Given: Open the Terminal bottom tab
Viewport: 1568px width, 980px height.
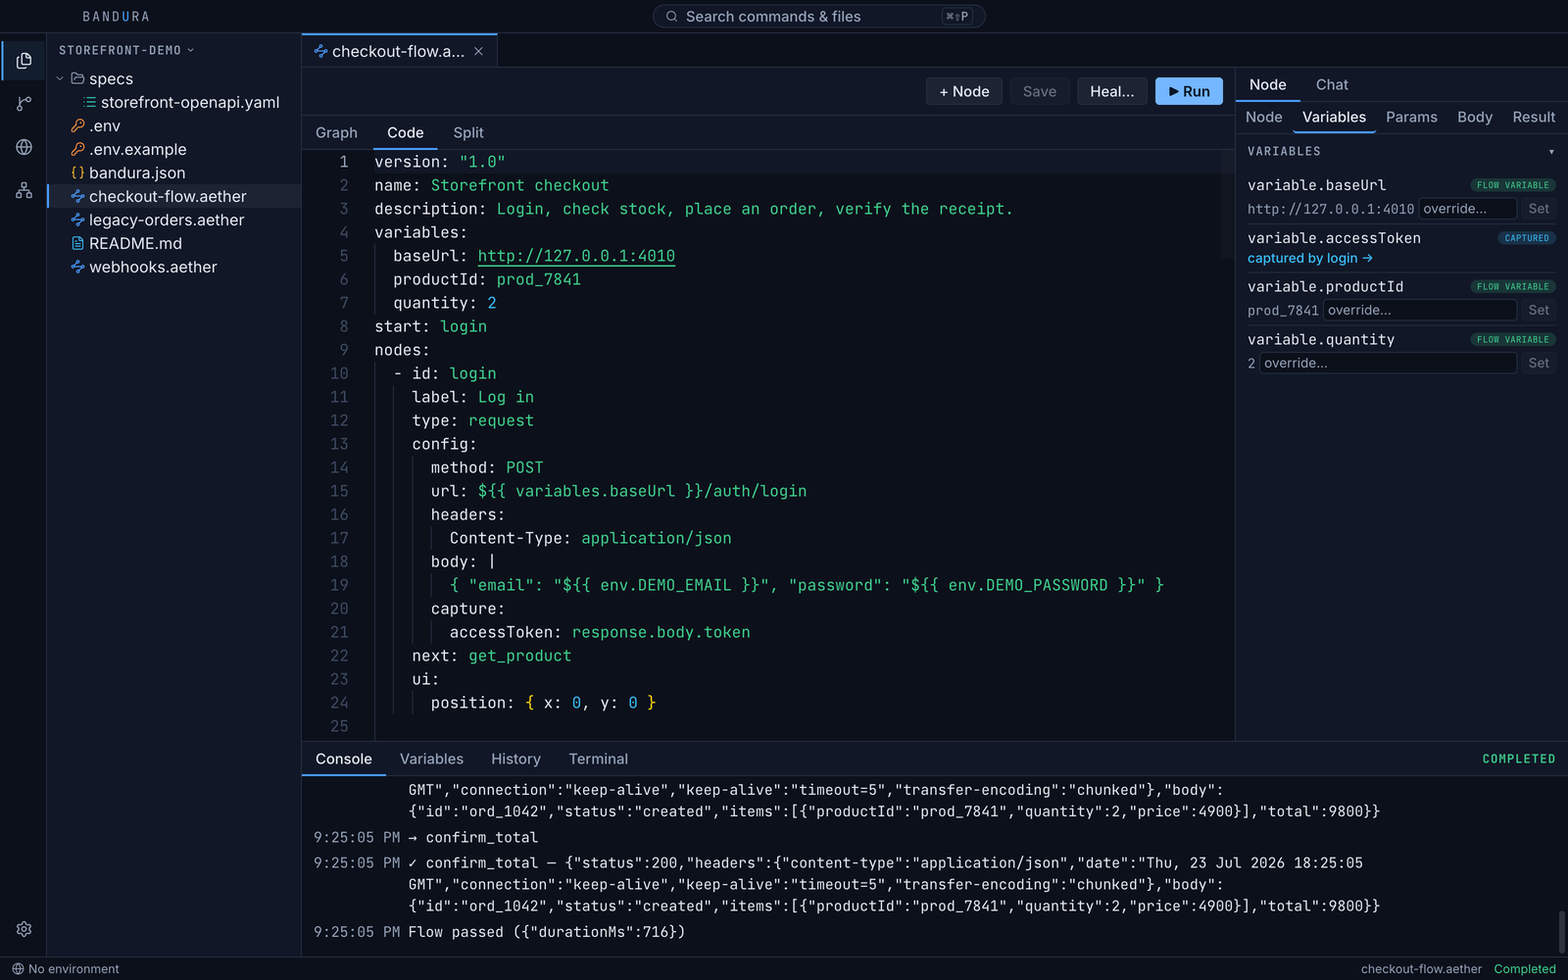Looking at the screenshot, I should pos(598,759).
